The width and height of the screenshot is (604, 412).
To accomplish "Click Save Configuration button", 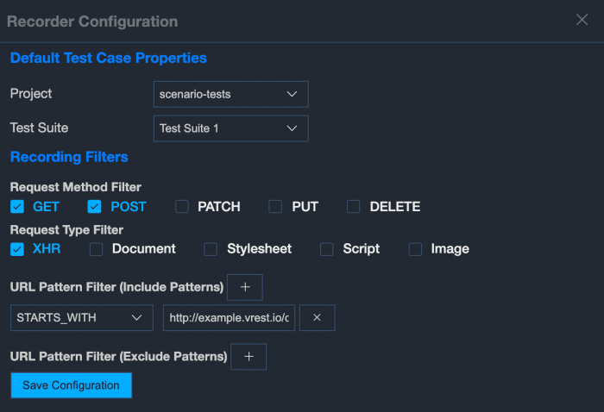I will (x=72, y=385).
